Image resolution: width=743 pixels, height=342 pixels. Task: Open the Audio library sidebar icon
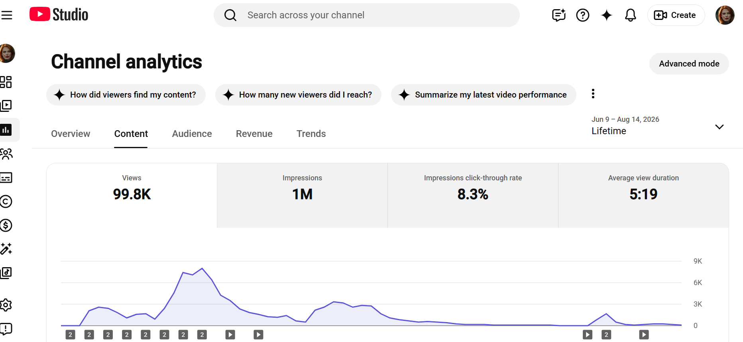(x=6, y=273)
